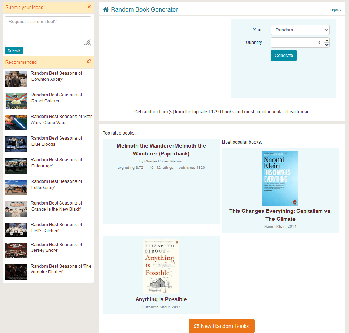Open the Year dropdown set to Random

300,30
